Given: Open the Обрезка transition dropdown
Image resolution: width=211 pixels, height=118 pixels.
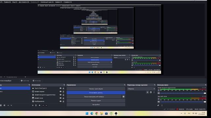Looking at the screenshot, I should (141, 89).
